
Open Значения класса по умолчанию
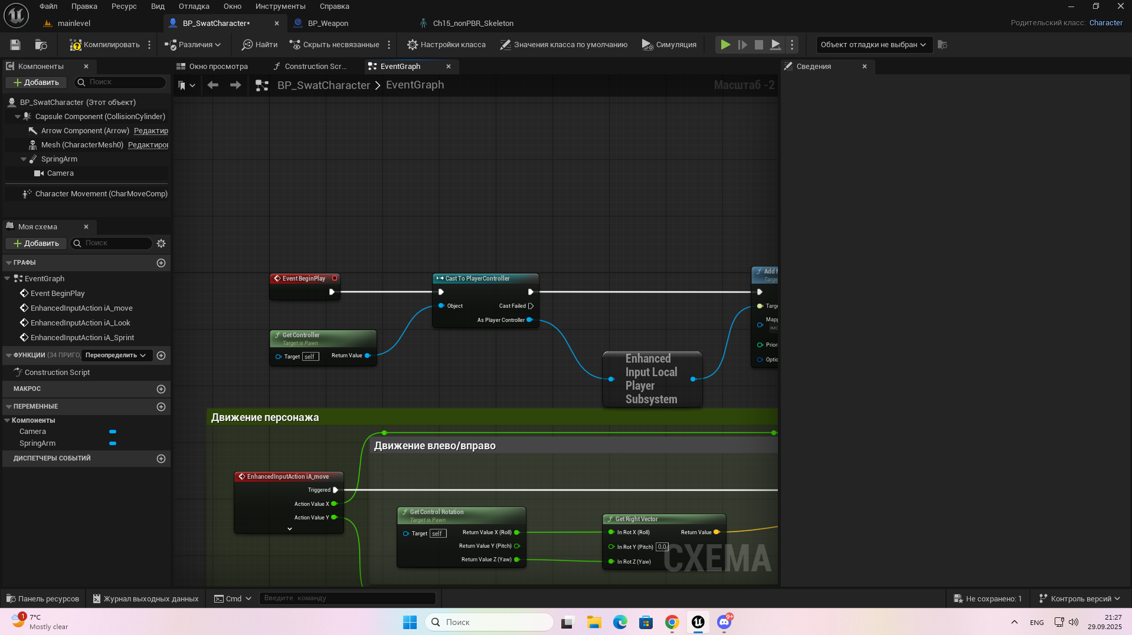tap(564, 45)
